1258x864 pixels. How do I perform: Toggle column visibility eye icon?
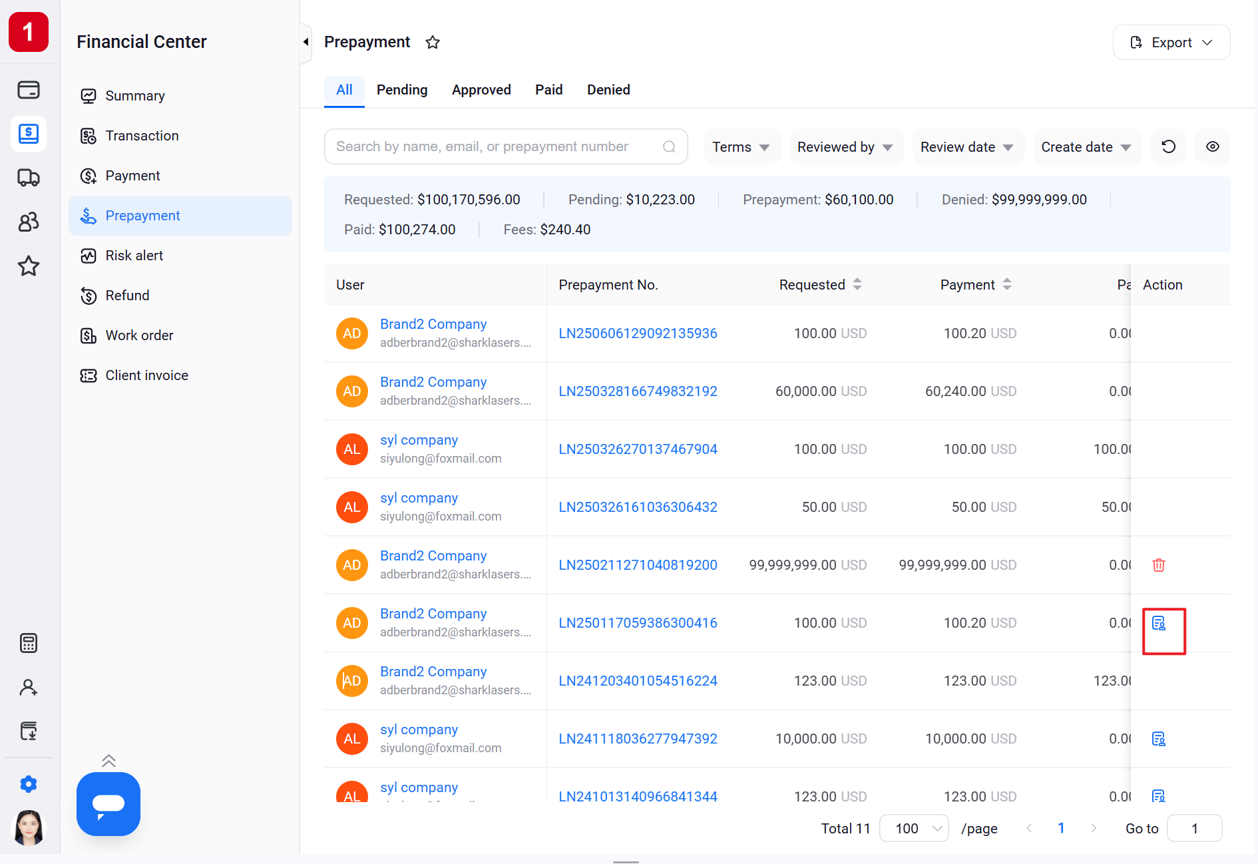point(1213,146)
